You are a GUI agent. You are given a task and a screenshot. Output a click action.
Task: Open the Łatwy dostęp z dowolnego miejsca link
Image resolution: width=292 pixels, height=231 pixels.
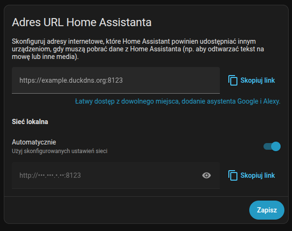pos(178,101)
